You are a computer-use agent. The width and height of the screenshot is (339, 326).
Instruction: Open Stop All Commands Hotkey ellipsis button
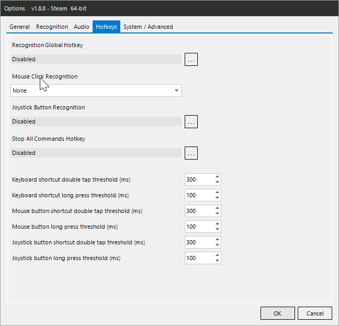coord(191,153)
